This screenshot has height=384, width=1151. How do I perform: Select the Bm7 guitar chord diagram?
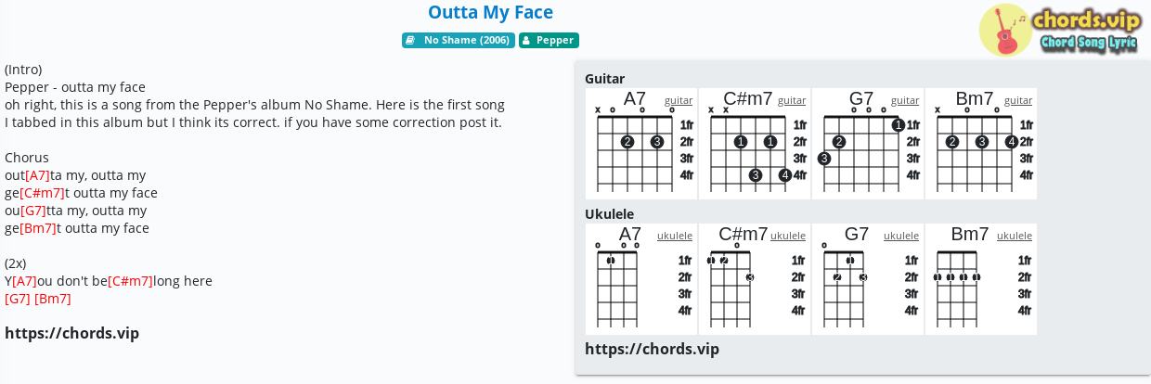(x=981, y=144)
